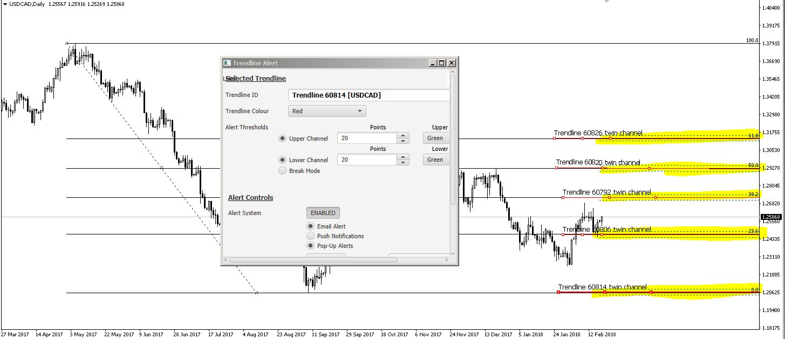The width and height of the screenshot is (785, 339).
Task: Open the Trendline Colour dropdown
Action: coord(327,111)
